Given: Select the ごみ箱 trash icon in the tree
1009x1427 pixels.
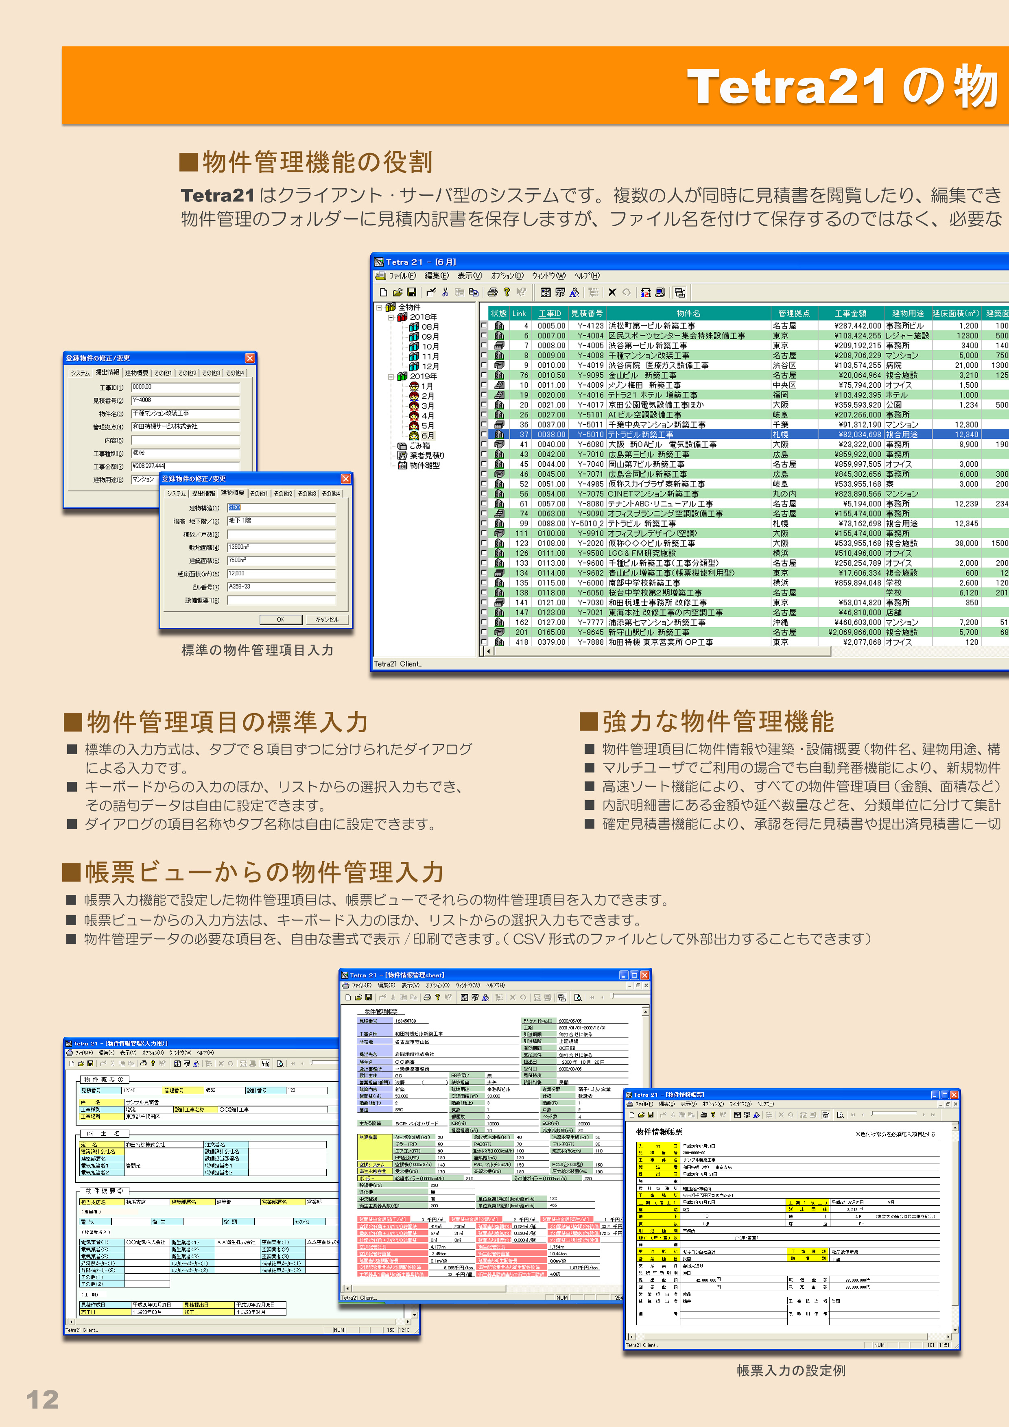Looking at the screenshot, I should pyautogui.click(x=404, y=446).
